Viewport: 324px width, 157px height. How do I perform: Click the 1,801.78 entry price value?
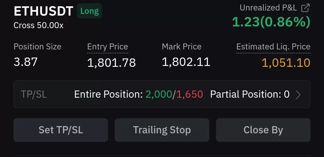click(111, 63)
